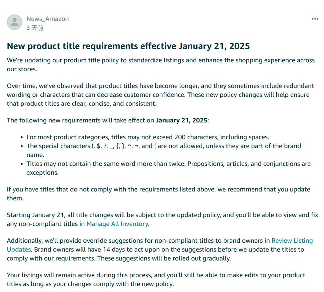The width and height of the screenshot is (324, 292).
Task: Click the bullet listing disallowed special characters
Action: 164,150
